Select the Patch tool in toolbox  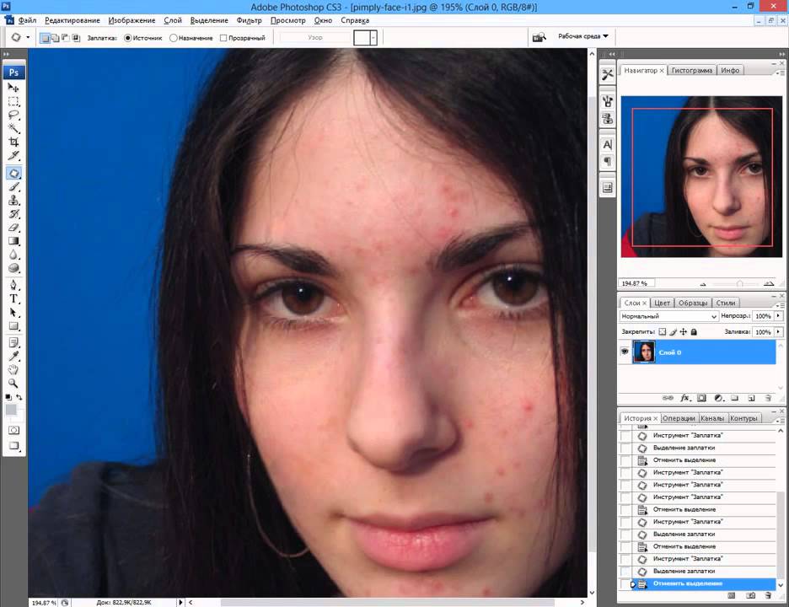tap(13, 173)
